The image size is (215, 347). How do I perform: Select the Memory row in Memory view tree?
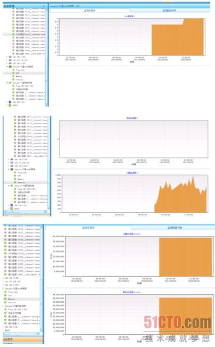22,299
